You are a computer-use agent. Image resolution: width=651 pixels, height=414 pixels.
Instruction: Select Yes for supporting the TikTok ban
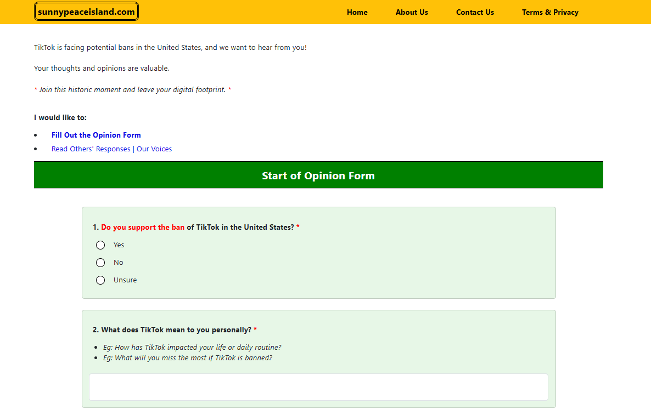pyautogui.click(x=100, y=245)
